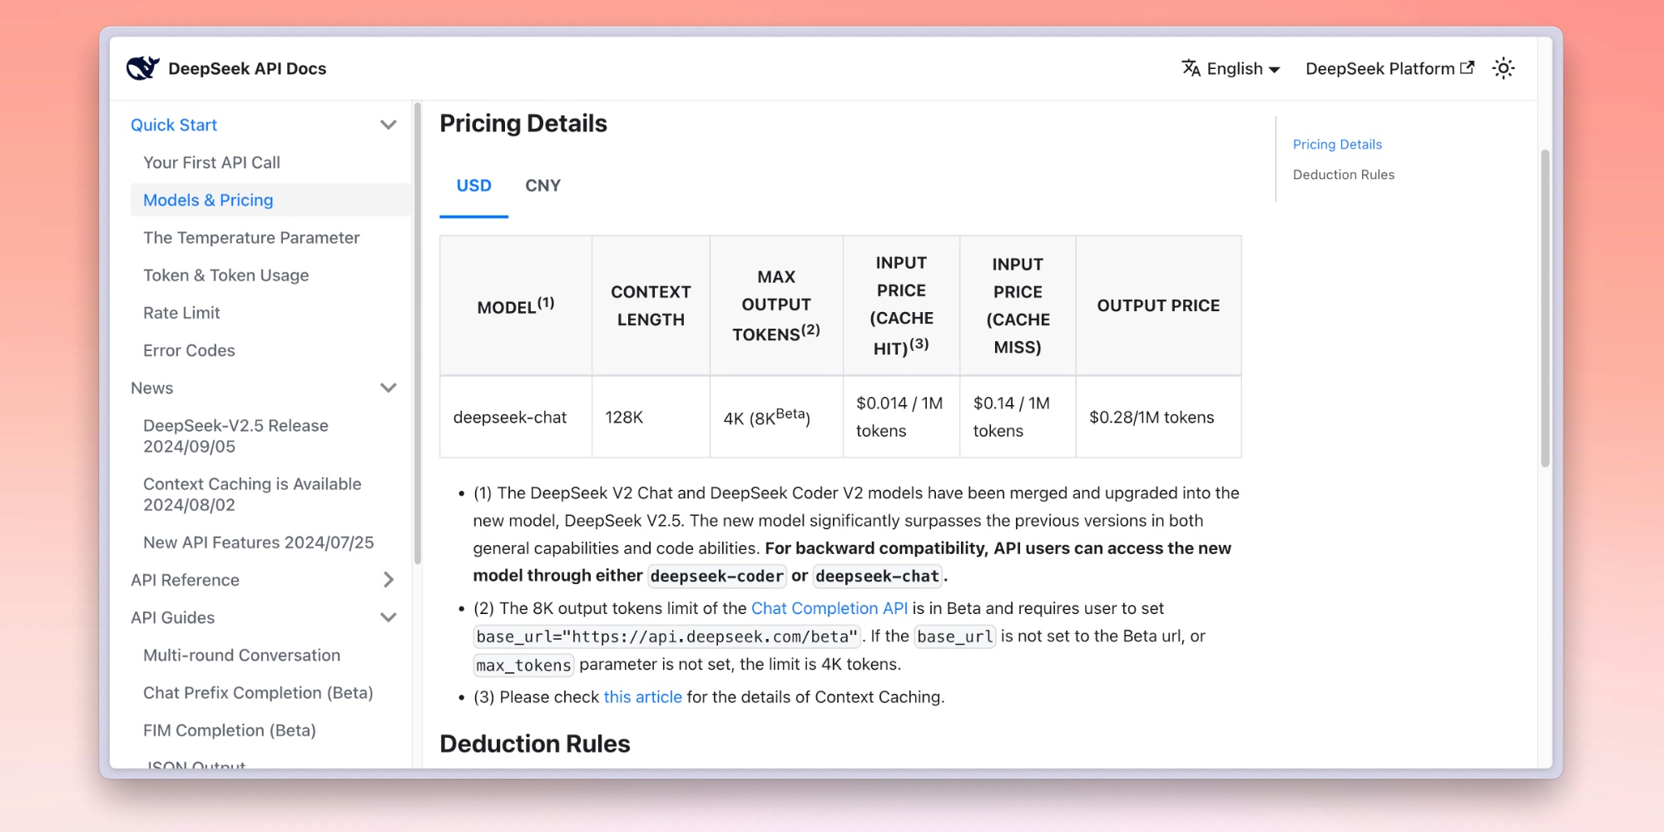Click the MAX OUTPUT TOKENS column header

coord(776,305)
